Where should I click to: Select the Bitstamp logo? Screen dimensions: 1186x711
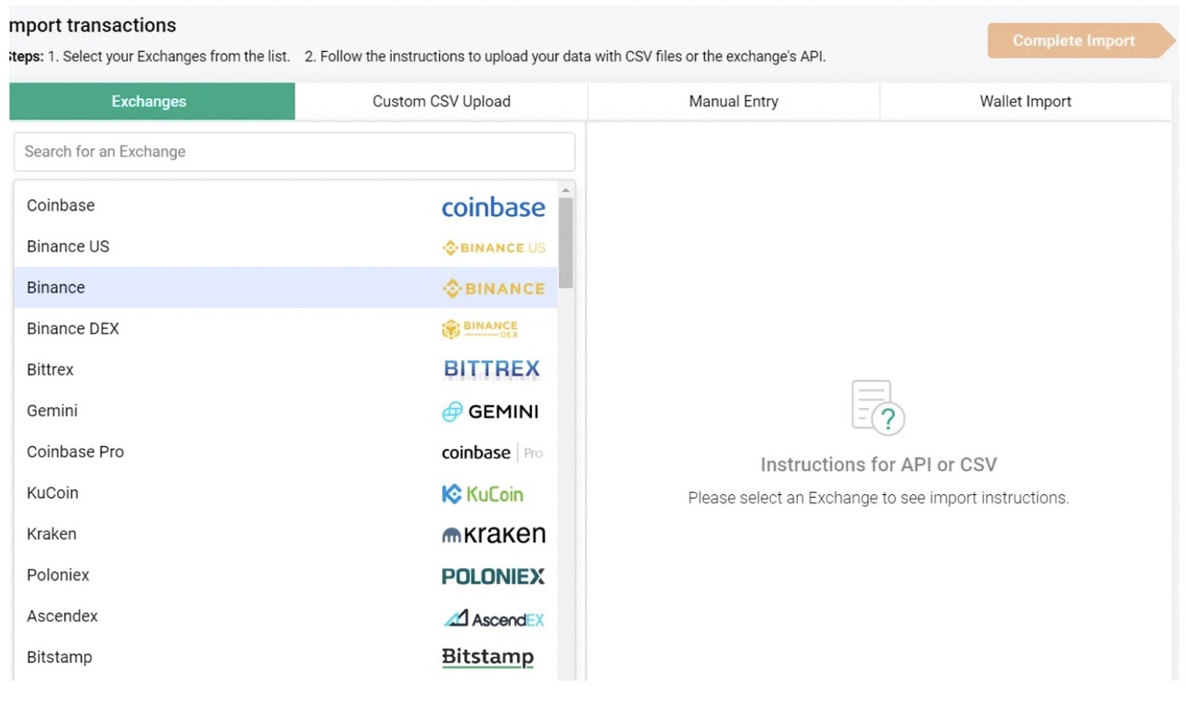point(486,656)
